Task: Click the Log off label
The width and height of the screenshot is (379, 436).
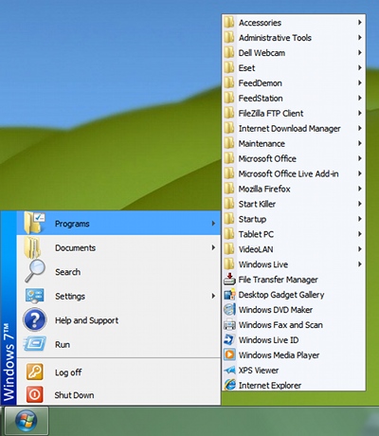Action: click(x=68, y=372)
